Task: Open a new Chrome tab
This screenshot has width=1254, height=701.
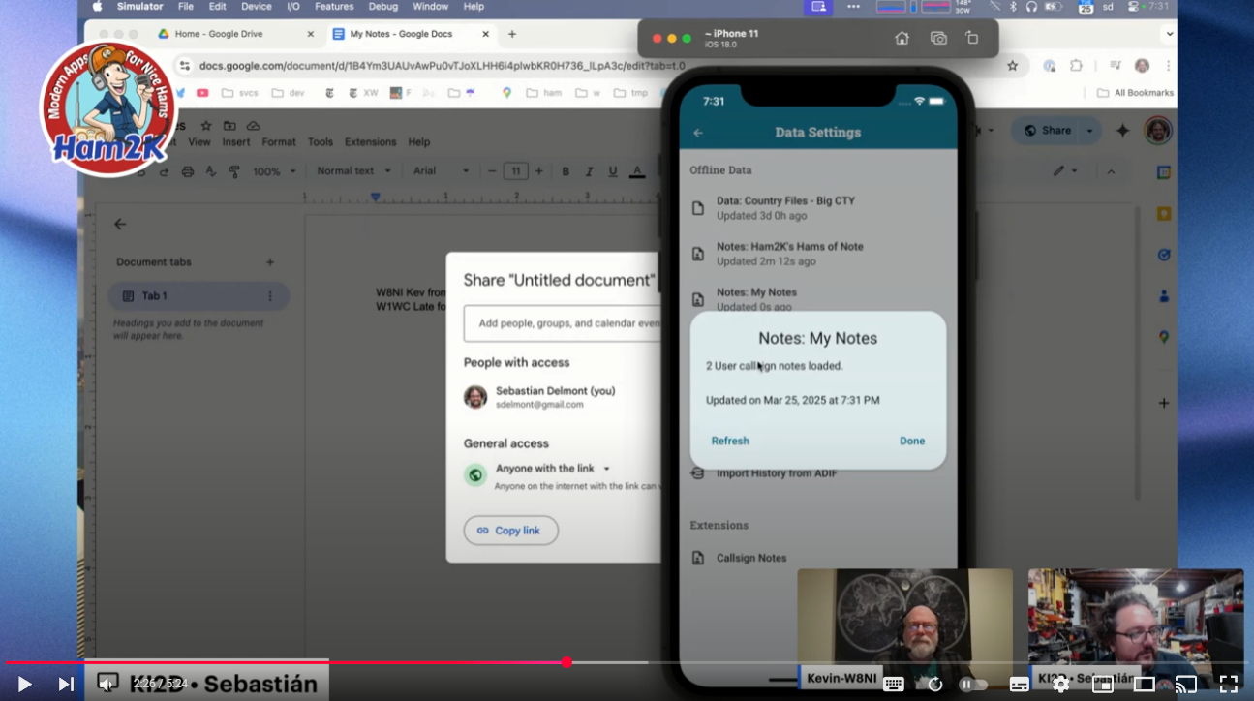Action: 512,34
